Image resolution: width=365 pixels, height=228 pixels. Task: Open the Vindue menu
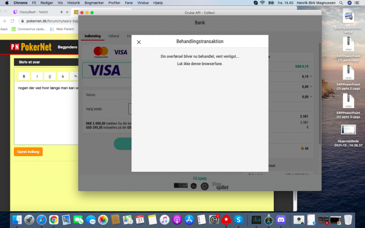pos(143,3)
